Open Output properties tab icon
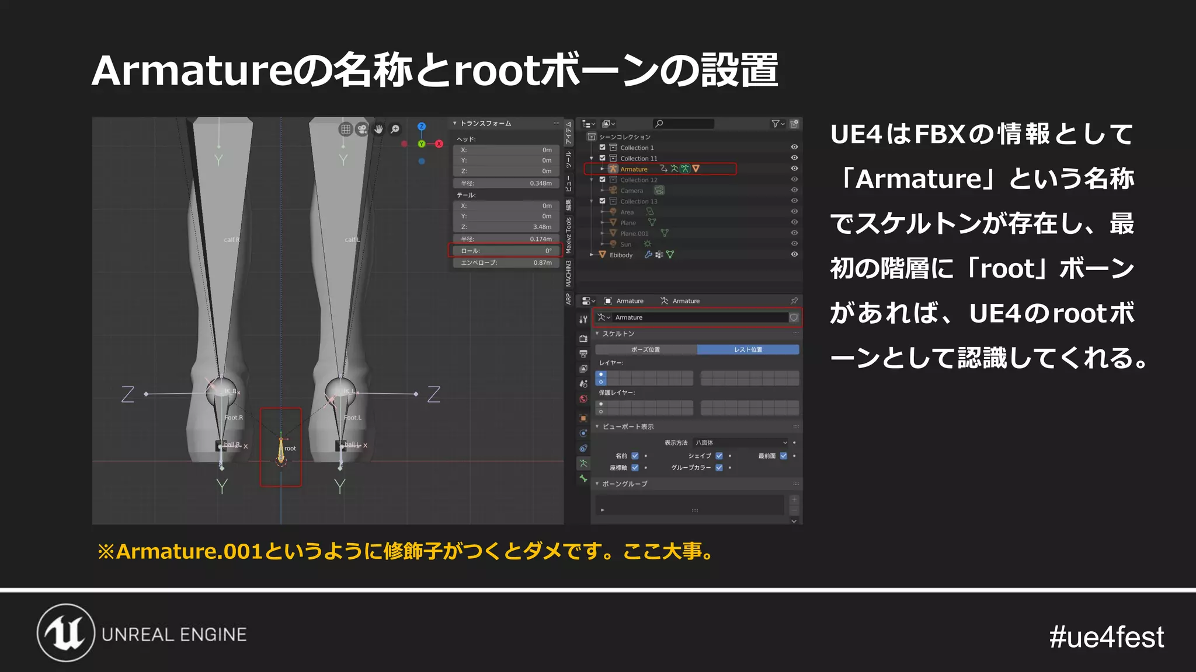Screen dimensions: 1196x672 point(583,353)
